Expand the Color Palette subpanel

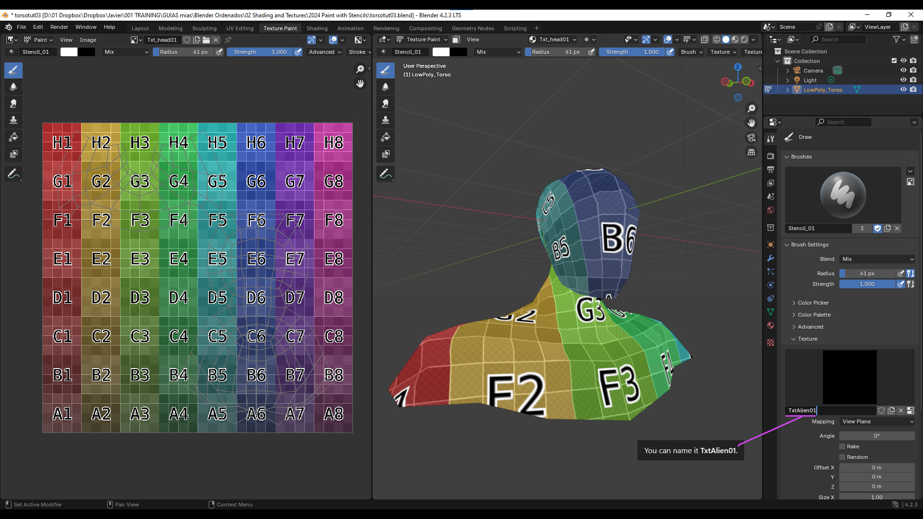[x=813, y=315]
